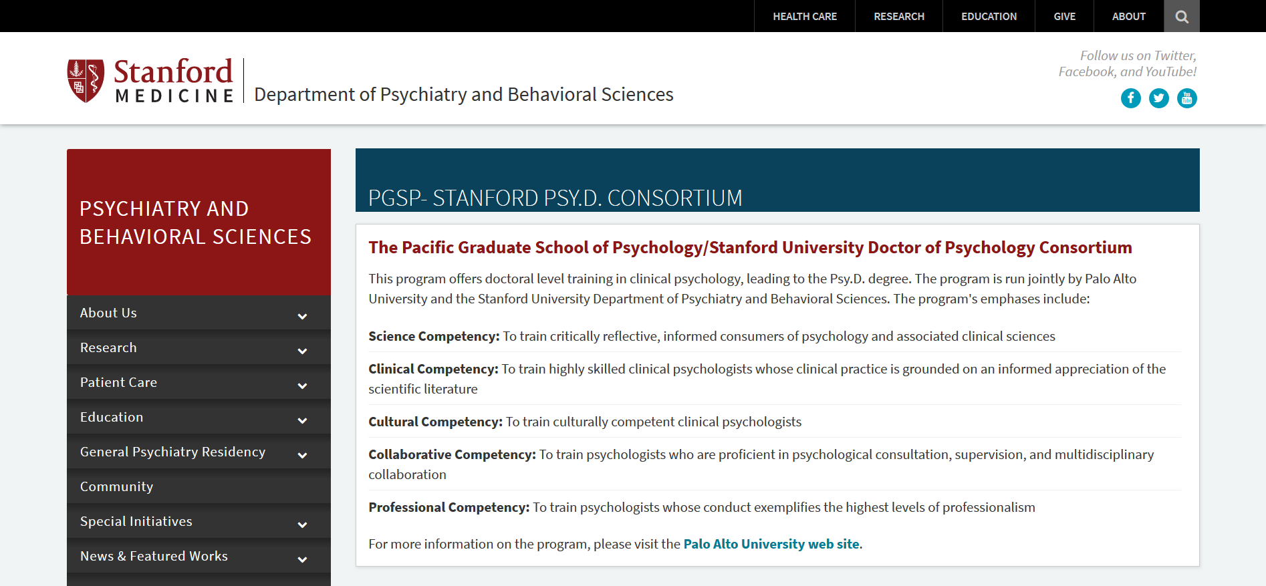The image size is (1266, 586).
Task: Open General Psychiatry Residency sidebar link
Action: click(x=172, y=452)
